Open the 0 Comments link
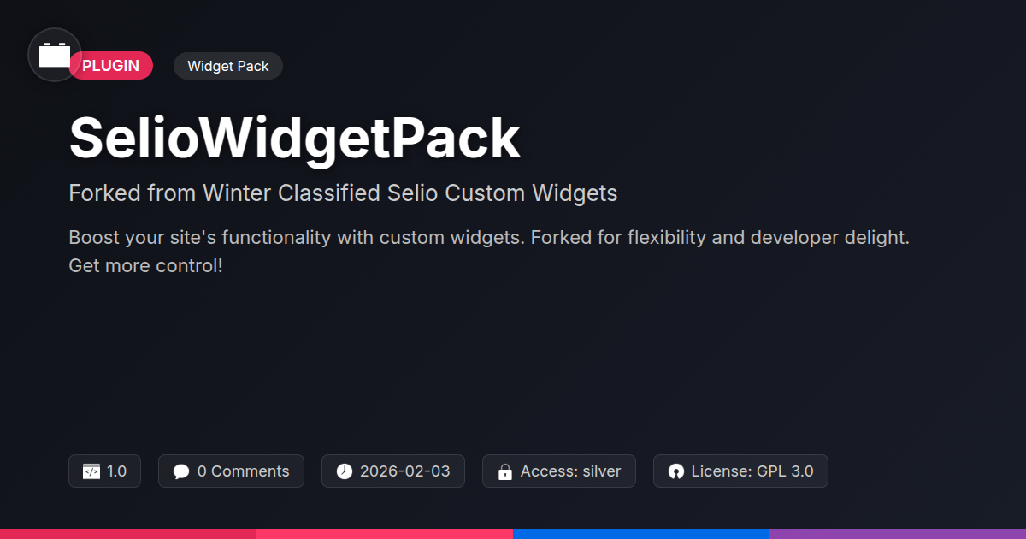 click(231, 471)
